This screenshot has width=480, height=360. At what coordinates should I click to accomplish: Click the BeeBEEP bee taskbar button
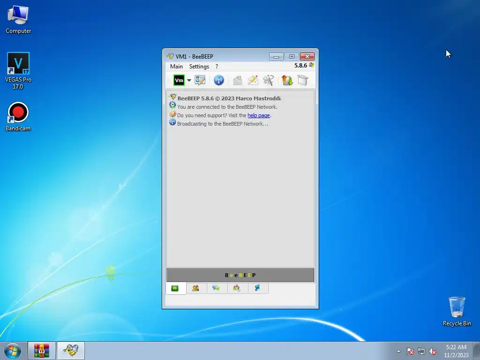[71, 351]
